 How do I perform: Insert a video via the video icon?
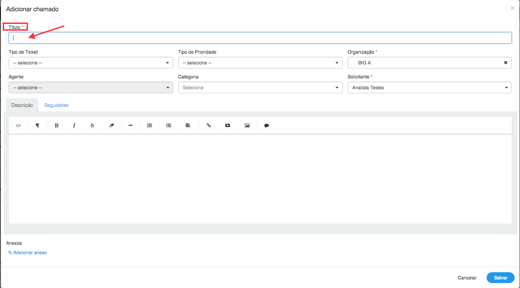point(227,126)
